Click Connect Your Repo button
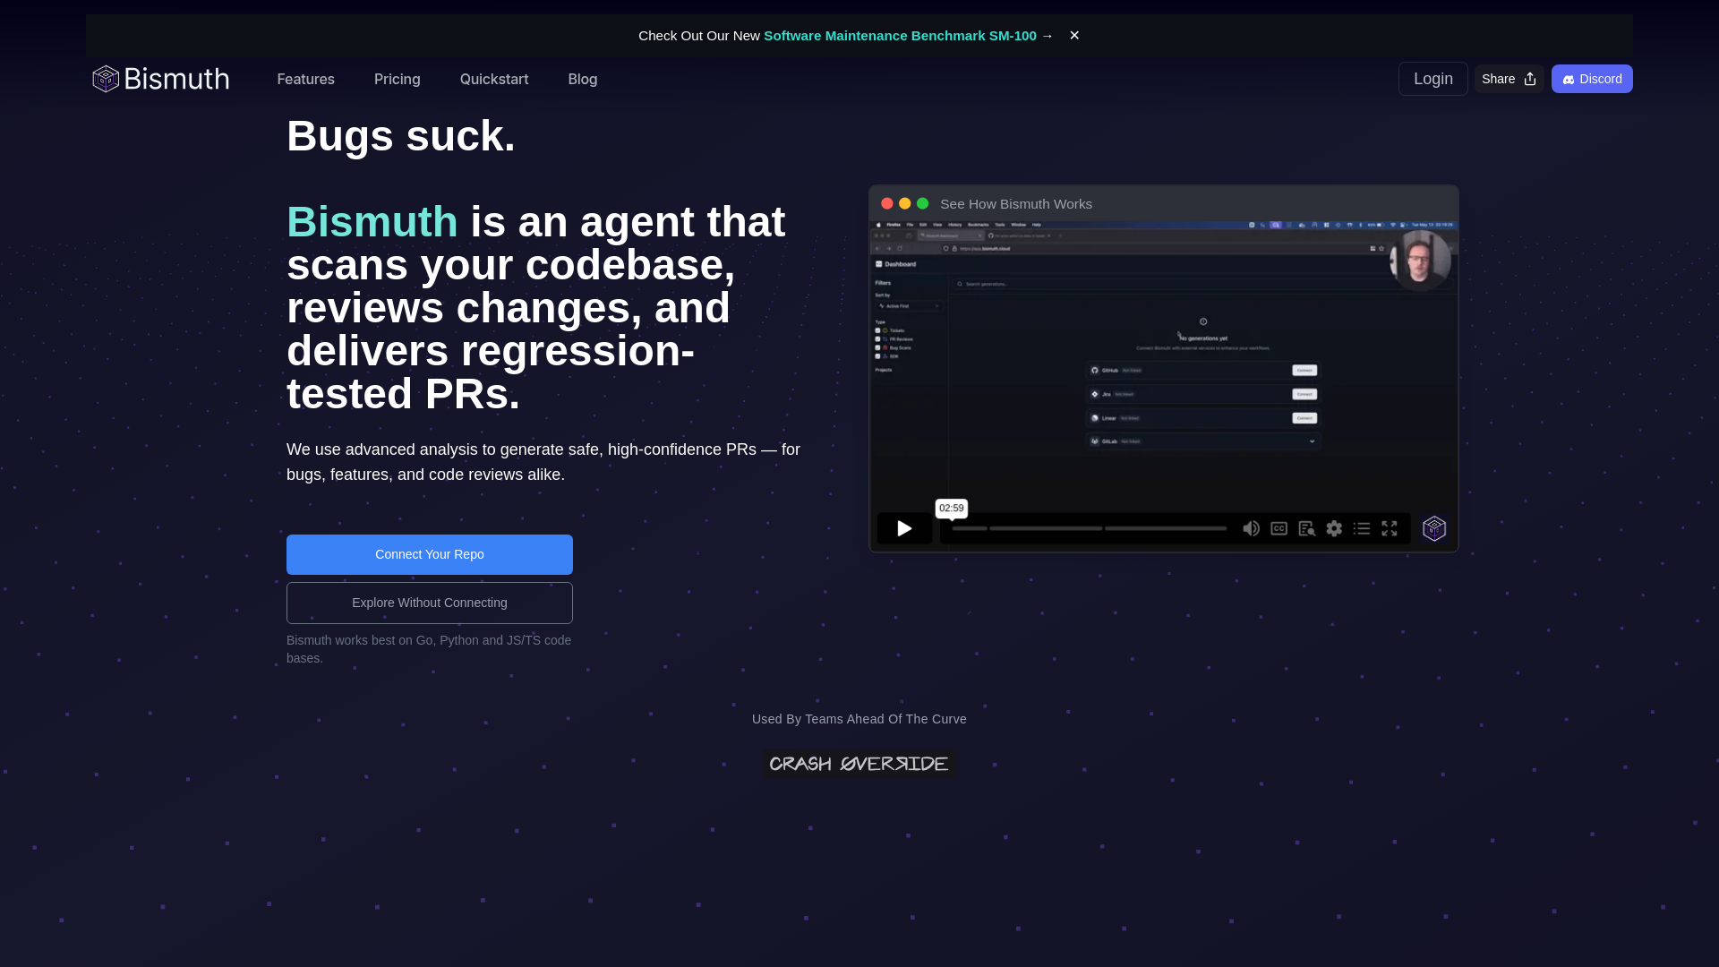Screen dimensions: 1719x967 click(430, 554)
